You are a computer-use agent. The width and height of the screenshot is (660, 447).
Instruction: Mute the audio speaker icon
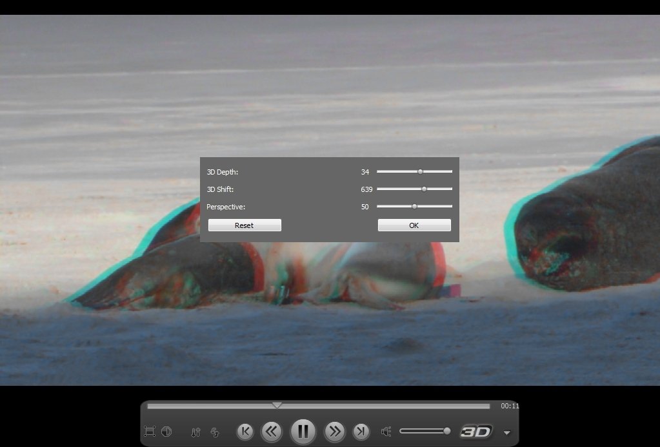click(386, 432)
